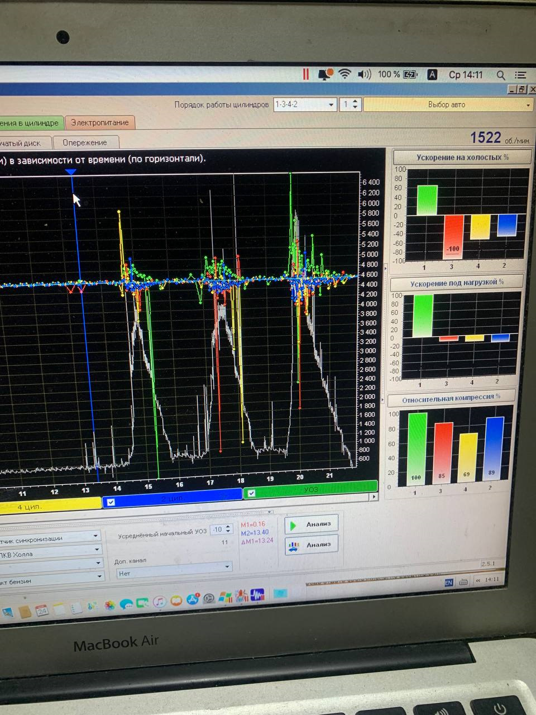
Task: Click the bottom Анализ button with car
Action: [311, 545]
